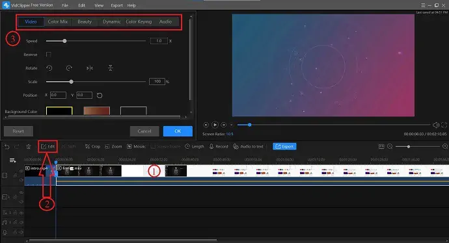Switch to the Audio tab
Image resolution: width=449 pixels, height=243 pixels.
click(x=165, y=21)
